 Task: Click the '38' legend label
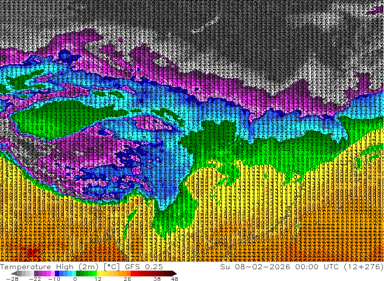pos(157,279)
